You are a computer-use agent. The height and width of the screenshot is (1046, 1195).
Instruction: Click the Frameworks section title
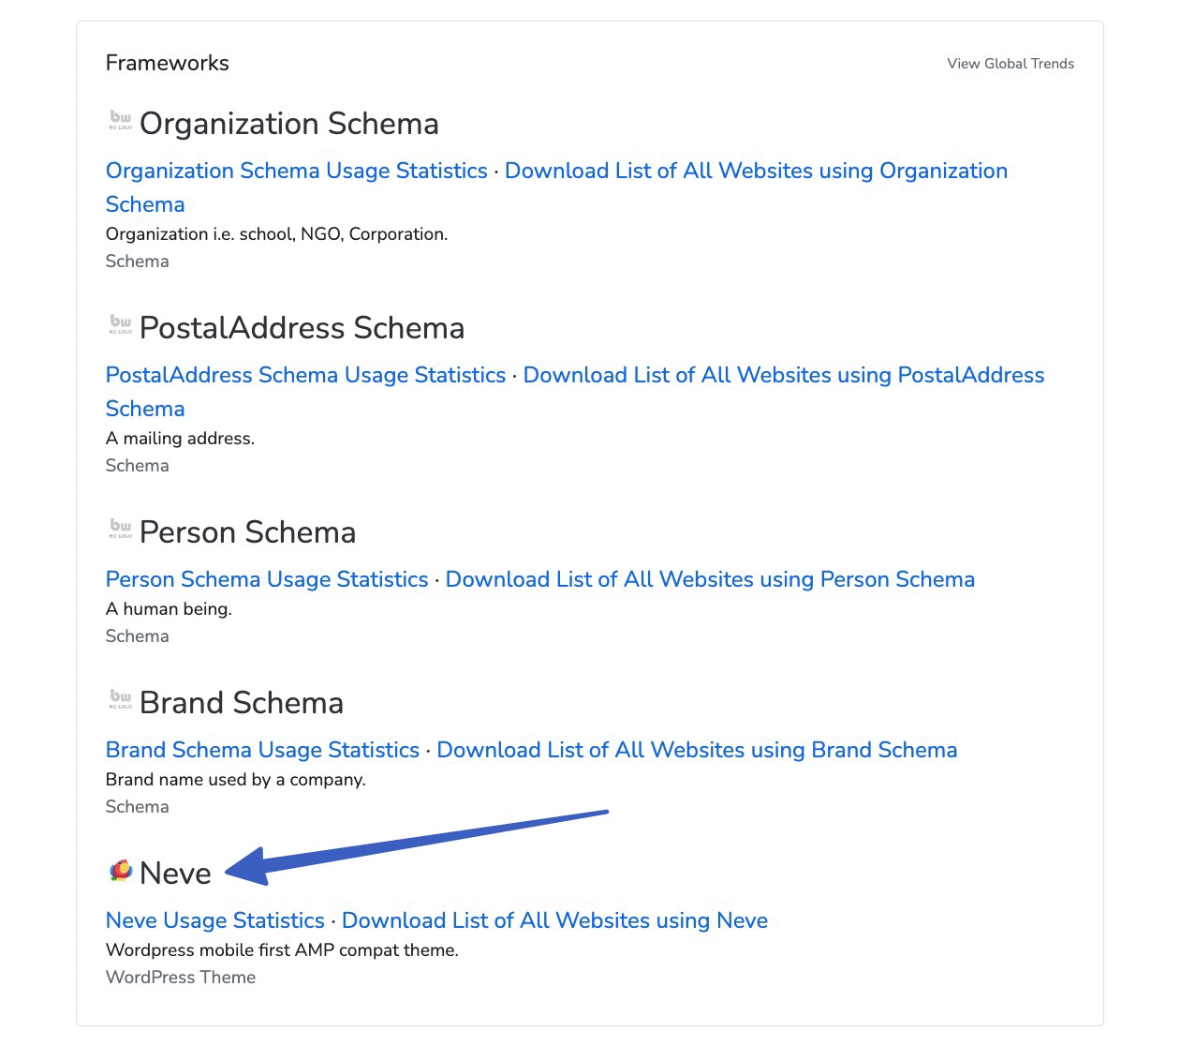coord(167,63)
